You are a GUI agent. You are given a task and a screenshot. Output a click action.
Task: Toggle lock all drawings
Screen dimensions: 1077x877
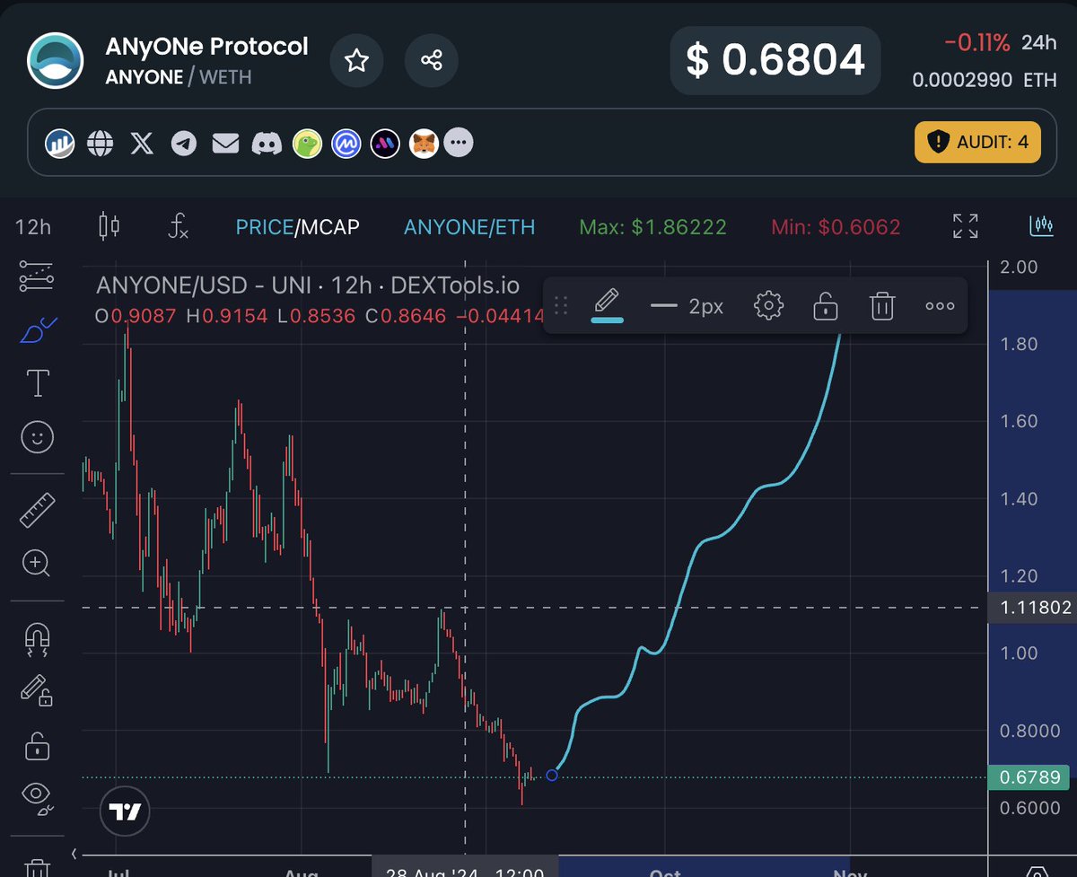37,745
